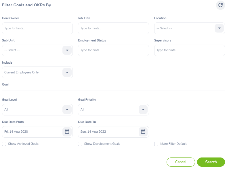This screenshot has height=169, width=227.
Task: Enable Show Achieved Goals checkbox
Action: point(4,144)
